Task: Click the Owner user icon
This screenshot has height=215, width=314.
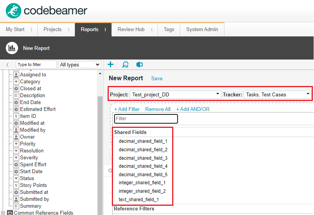Action: (16, 137)
